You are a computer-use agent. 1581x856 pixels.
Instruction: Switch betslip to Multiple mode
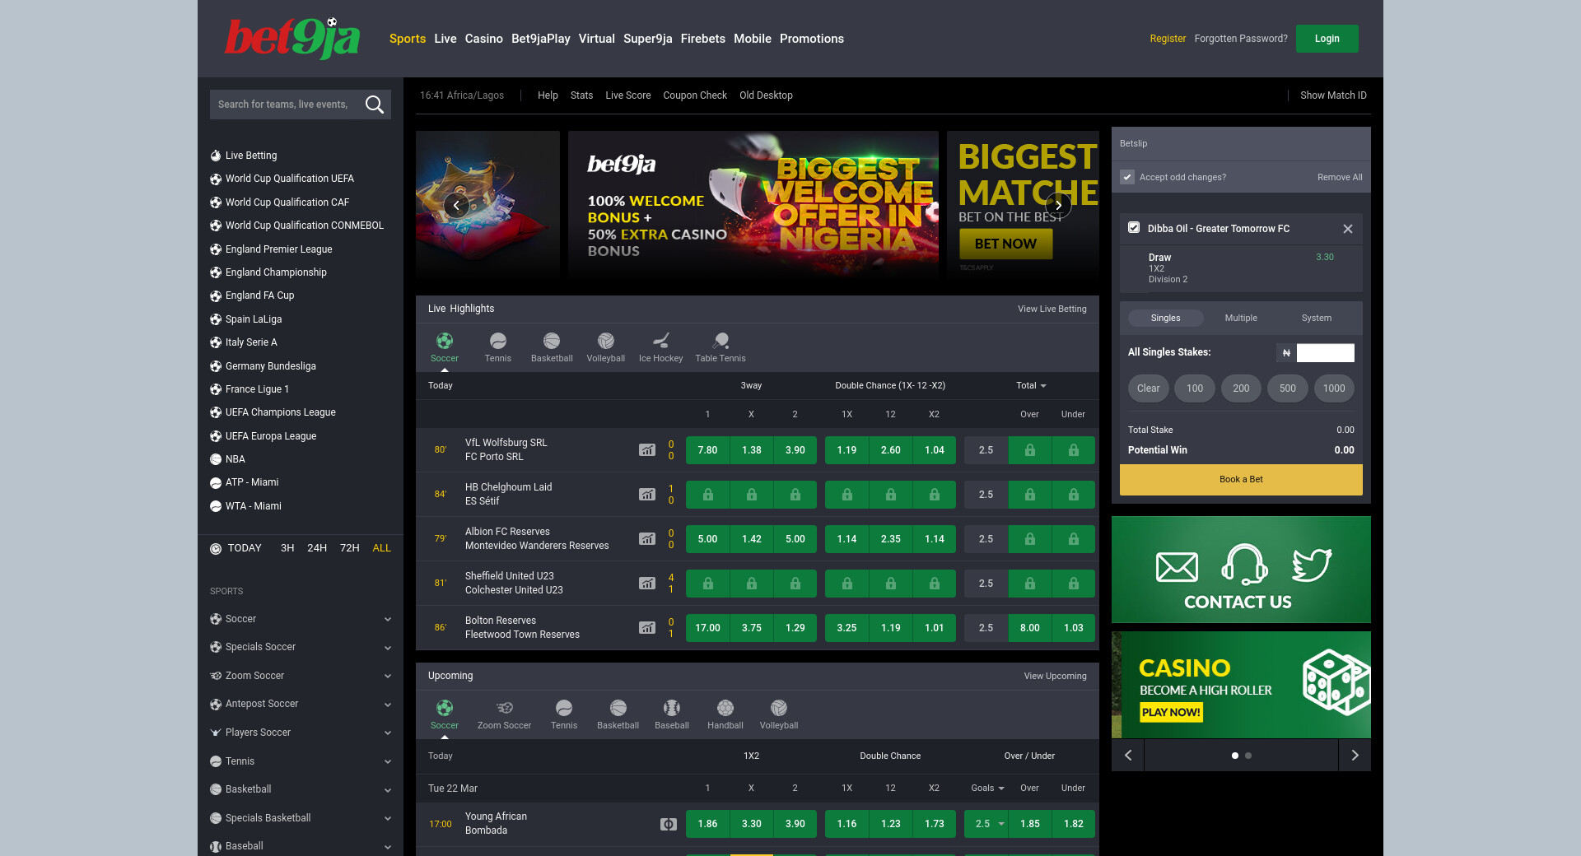[x=1240, y=319]
